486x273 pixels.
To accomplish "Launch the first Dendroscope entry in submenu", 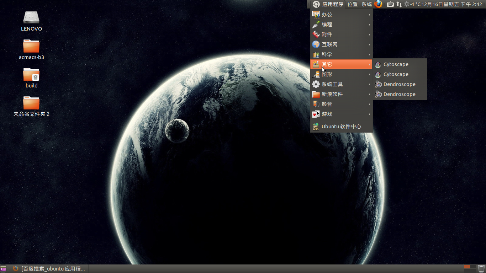I will click(x=400, y=84).
